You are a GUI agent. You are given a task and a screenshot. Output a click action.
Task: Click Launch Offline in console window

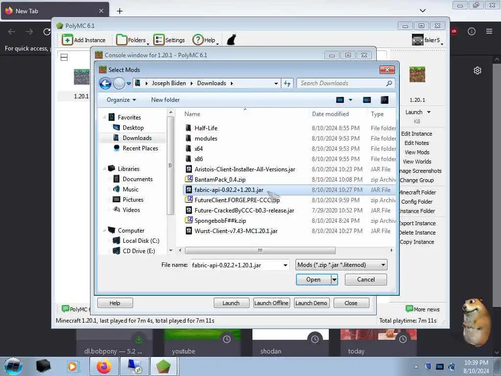(271, 303)
